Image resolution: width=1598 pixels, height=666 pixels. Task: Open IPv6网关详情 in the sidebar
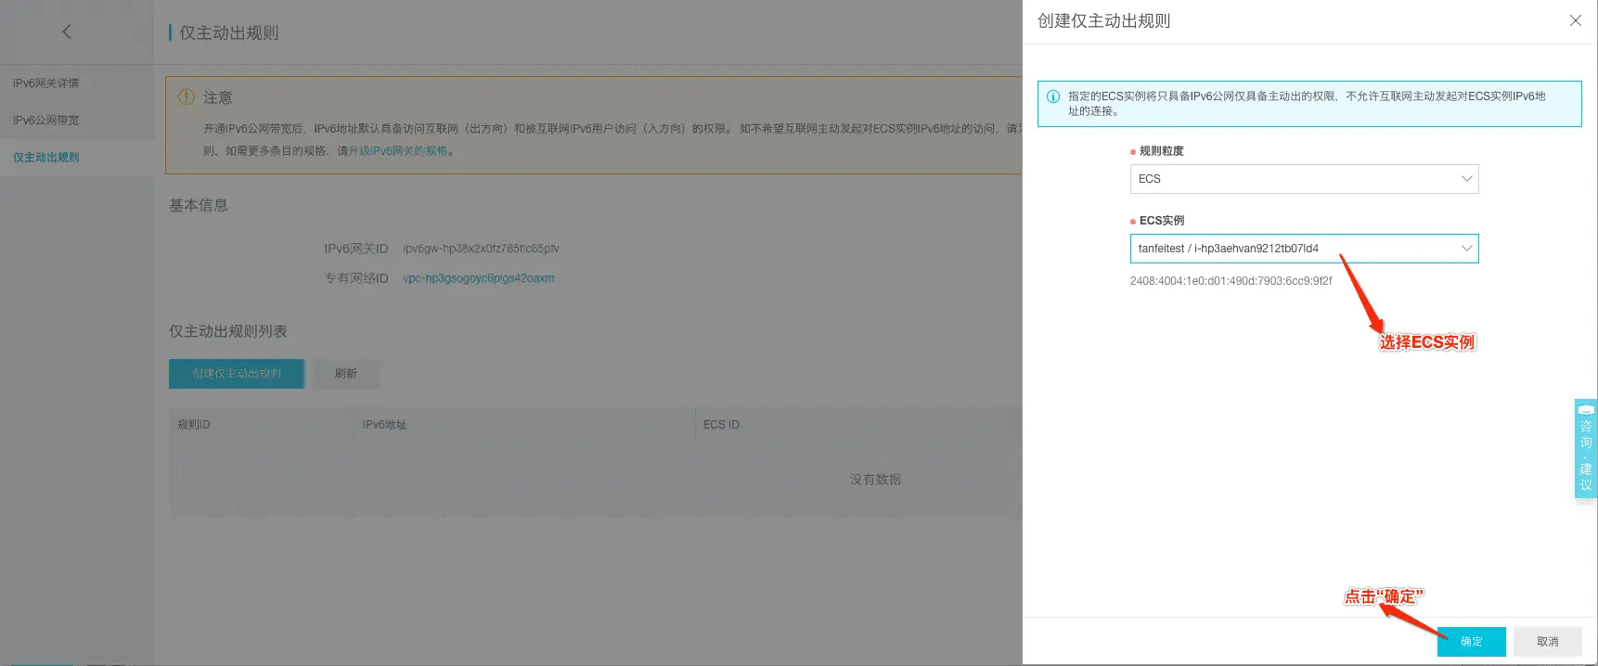pos(46,83)
